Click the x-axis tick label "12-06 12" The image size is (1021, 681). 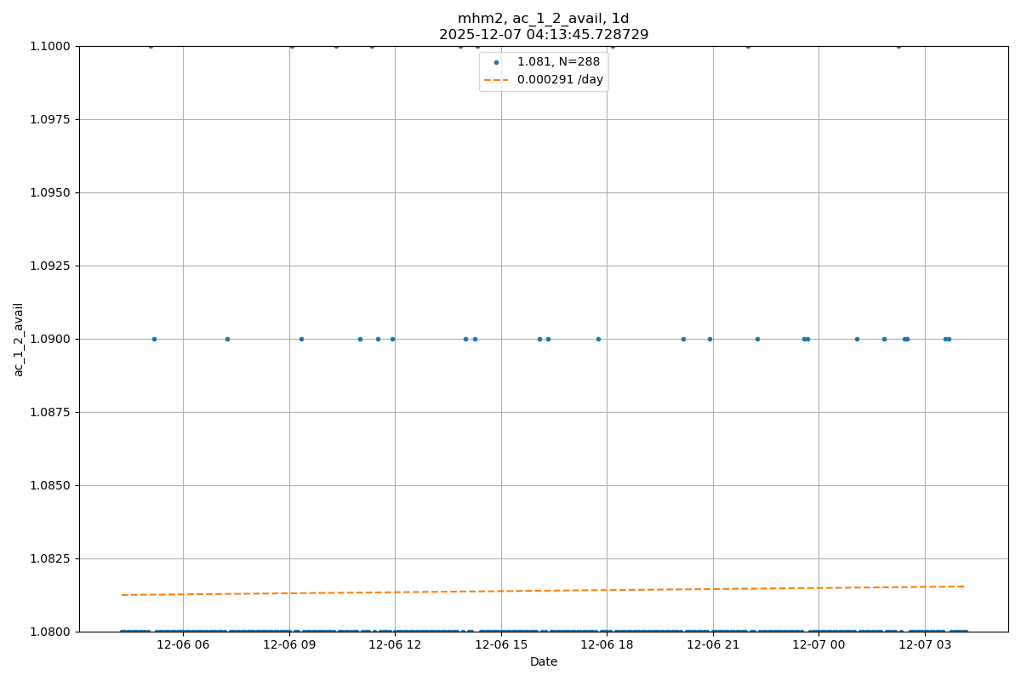(x=395, y=645)
